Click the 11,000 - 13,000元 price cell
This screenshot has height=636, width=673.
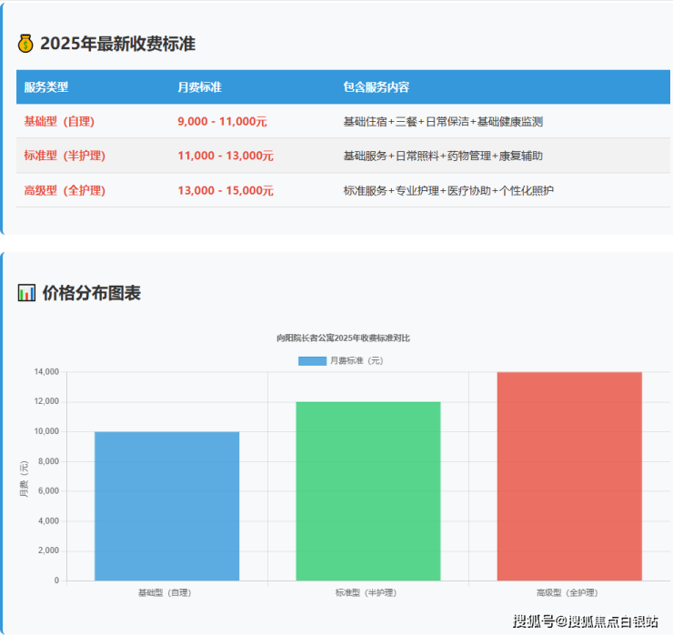click(226, 156)
